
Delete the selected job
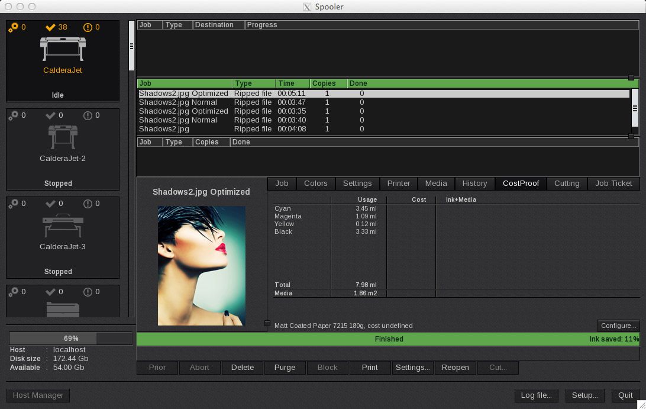pos(243,368)
